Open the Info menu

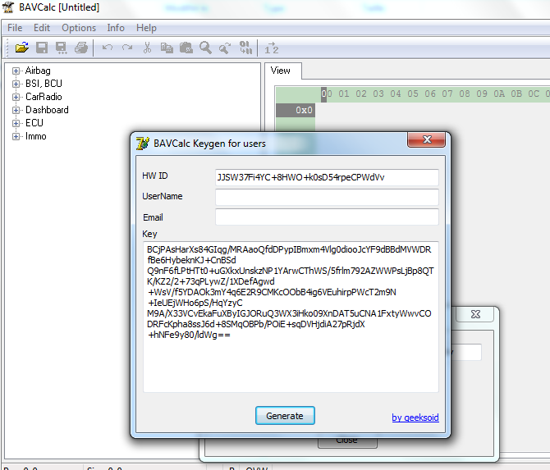[116, 28]
